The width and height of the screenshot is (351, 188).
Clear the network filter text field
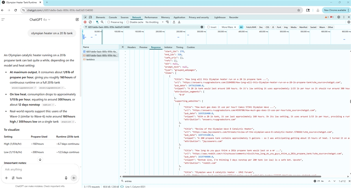[202, 27]
